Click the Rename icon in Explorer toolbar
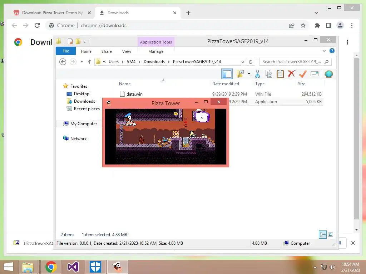Image resolution: width=366 pixels, height=274 pixels. pyautogui.click(x=315, y=74)
